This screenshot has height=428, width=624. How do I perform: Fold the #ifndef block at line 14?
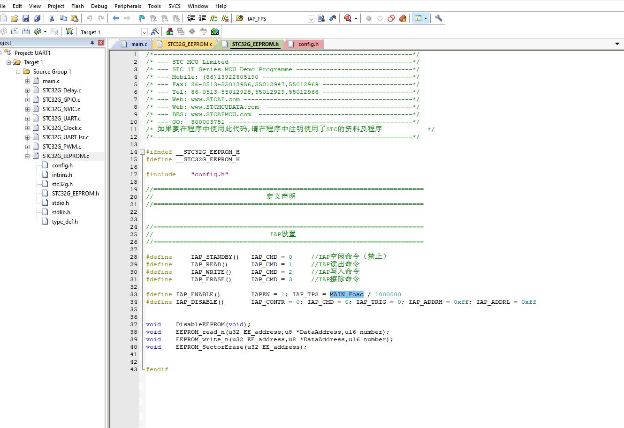pos(142,152)
